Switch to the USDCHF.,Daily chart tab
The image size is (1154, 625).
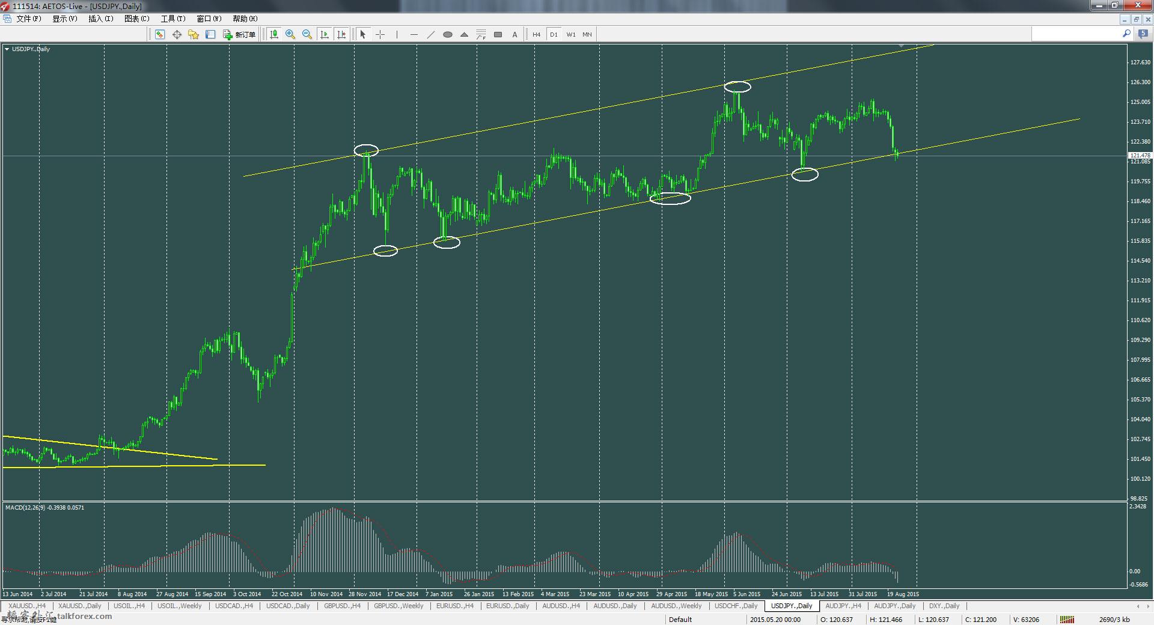(x=736, y=606)
